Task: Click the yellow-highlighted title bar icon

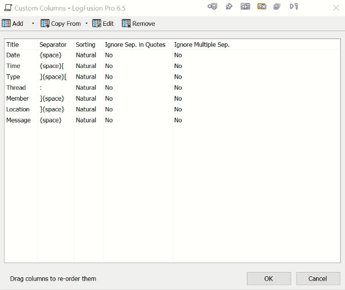Action: [x=262, y=7]
